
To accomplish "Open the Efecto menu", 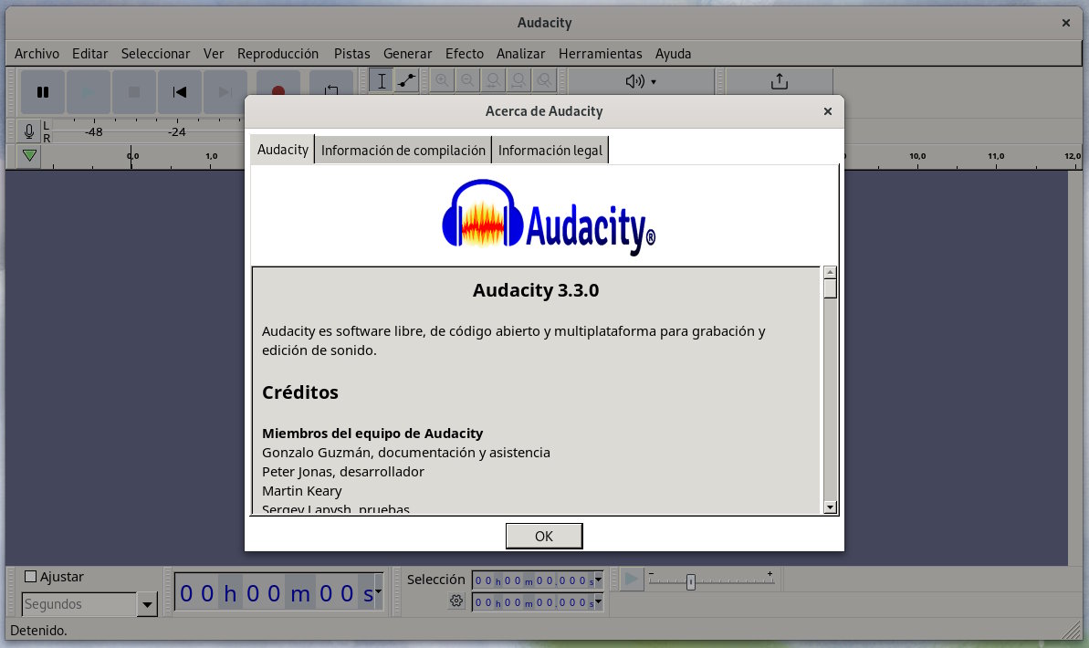I will pos(465,54).
